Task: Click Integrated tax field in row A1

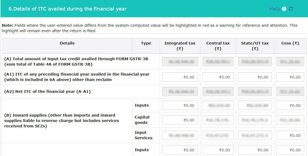Action: coord(180,77)
